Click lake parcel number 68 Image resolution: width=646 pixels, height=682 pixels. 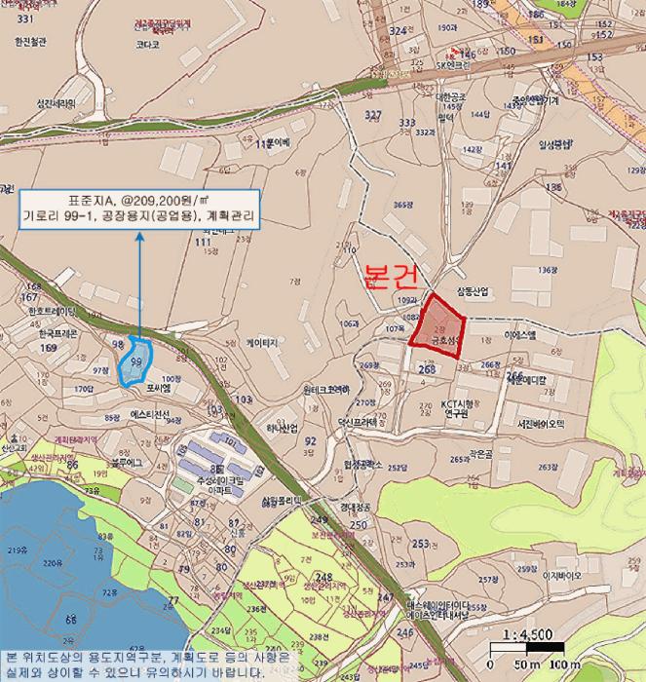(71, 619)
